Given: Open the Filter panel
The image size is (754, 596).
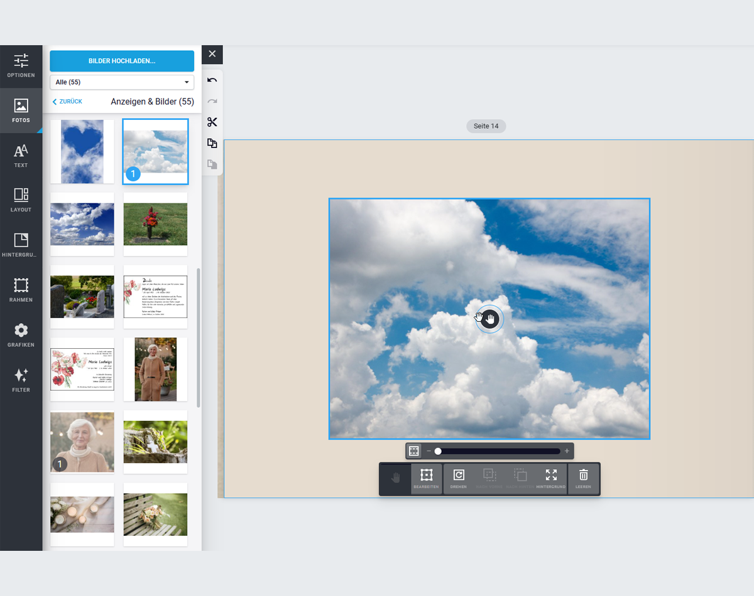Looking at the screenshot, I should [x=21, y=380].
